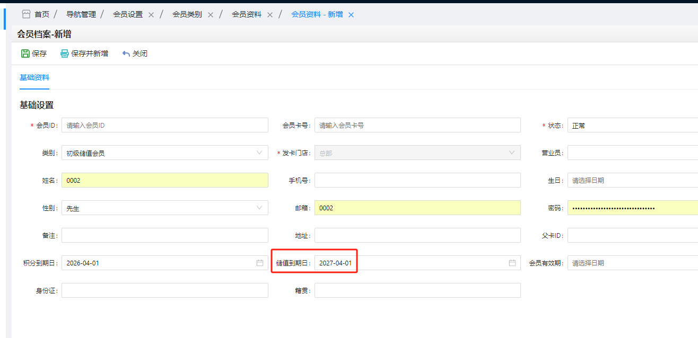698x338 pixels.
Task: Click the 父卡ID input field
Action: [633, 235]
